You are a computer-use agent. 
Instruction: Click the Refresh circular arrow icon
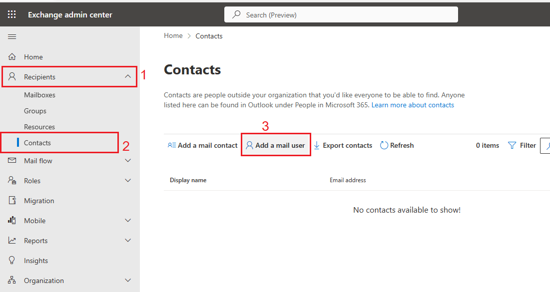(384, 145)
